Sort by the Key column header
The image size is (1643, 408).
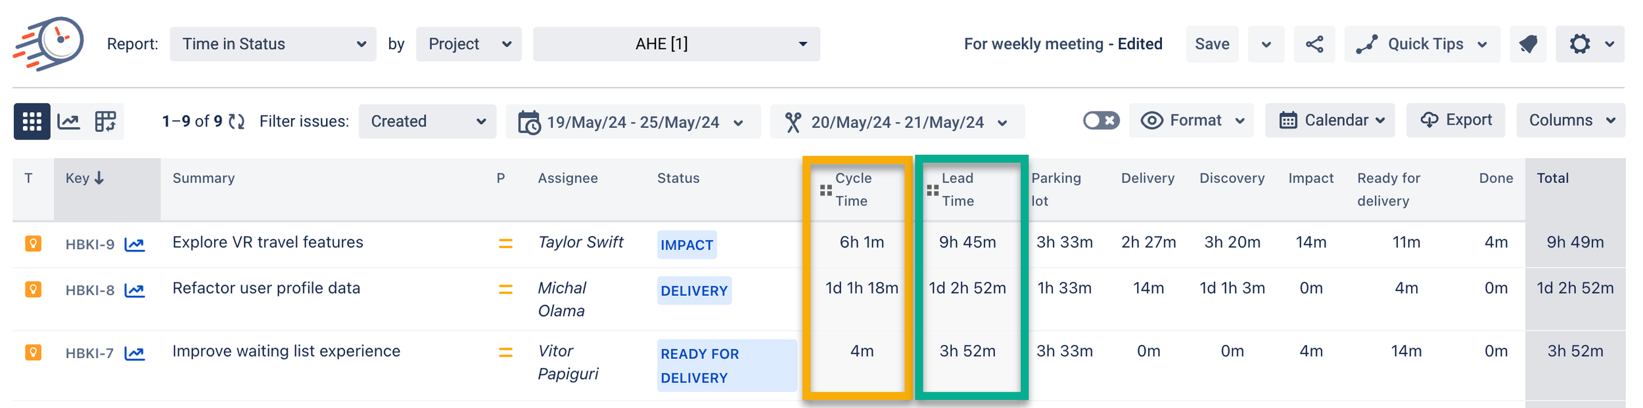84,178
